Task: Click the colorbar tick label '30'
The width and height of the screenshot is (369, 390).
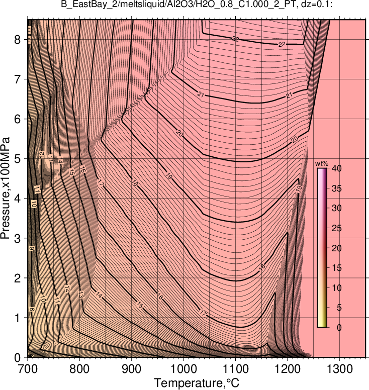Action: pos(337,208)
